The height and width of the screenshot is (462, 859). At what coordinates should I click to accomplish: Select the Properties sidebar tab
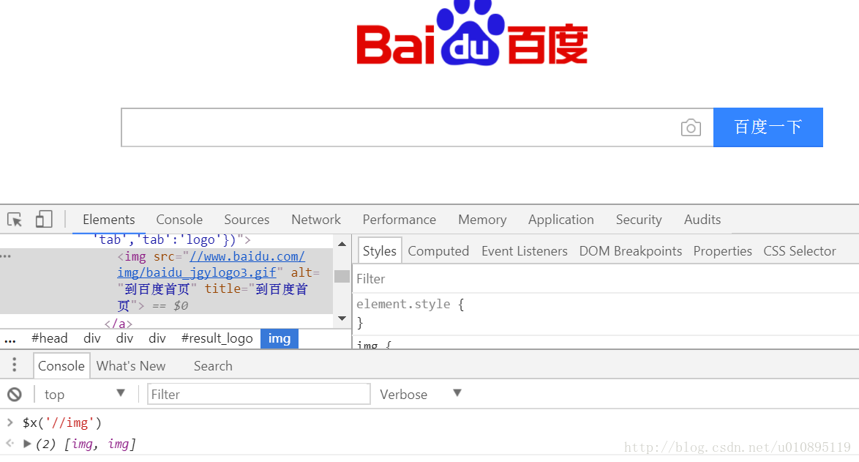[723, 251]
